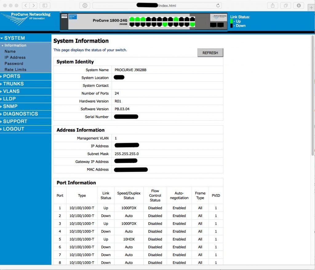Click the hardware version 'R01'
This screenshot has height=270, width=315.
tap(118, 101)
